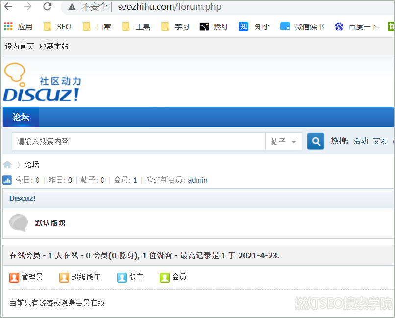Click the browser forward arrow
This screenshot has width=395, height=318.
pos(28,6)
